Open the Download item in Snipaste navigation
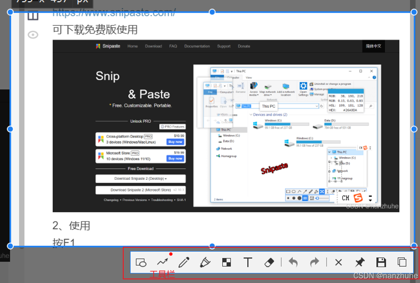 (154, 46)
